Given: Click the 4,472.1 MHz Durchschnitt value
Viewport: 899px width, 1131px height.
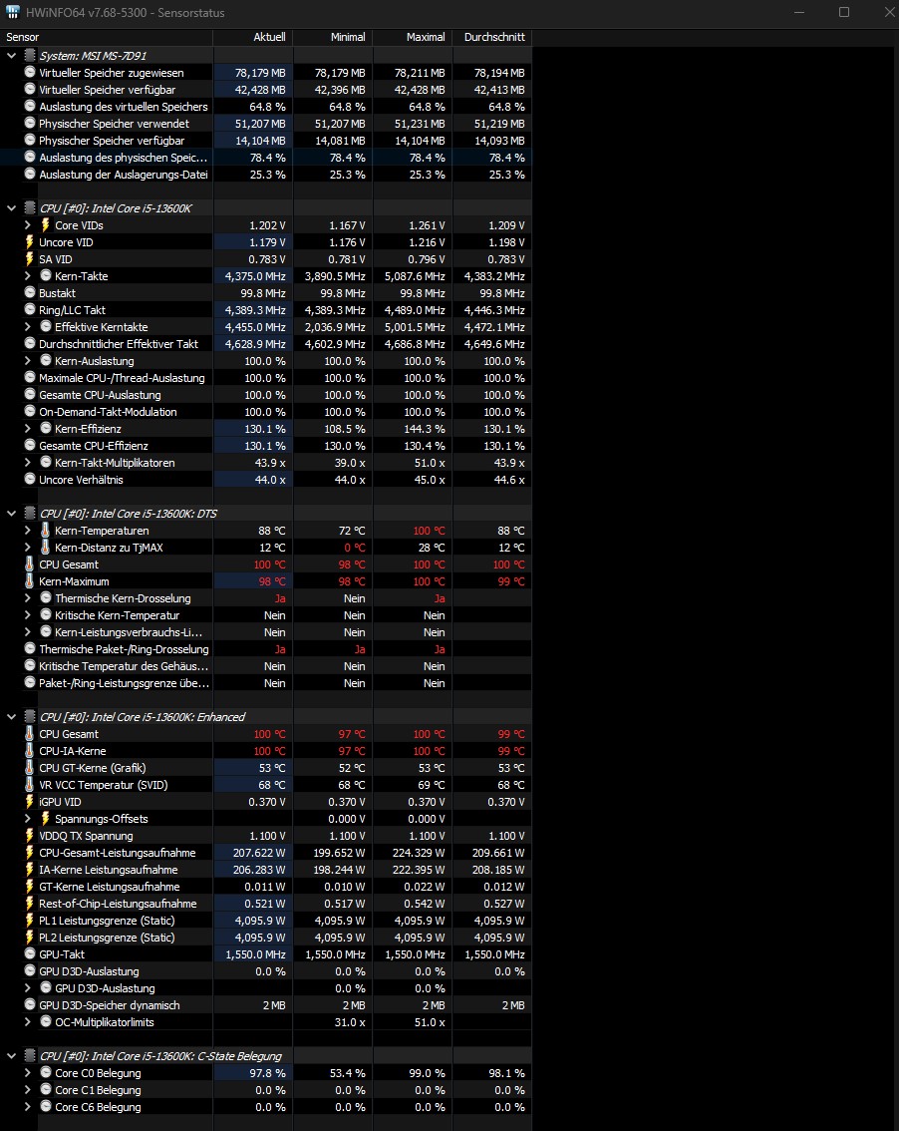Looking at the screenshot, I should (x=494, y=327).
